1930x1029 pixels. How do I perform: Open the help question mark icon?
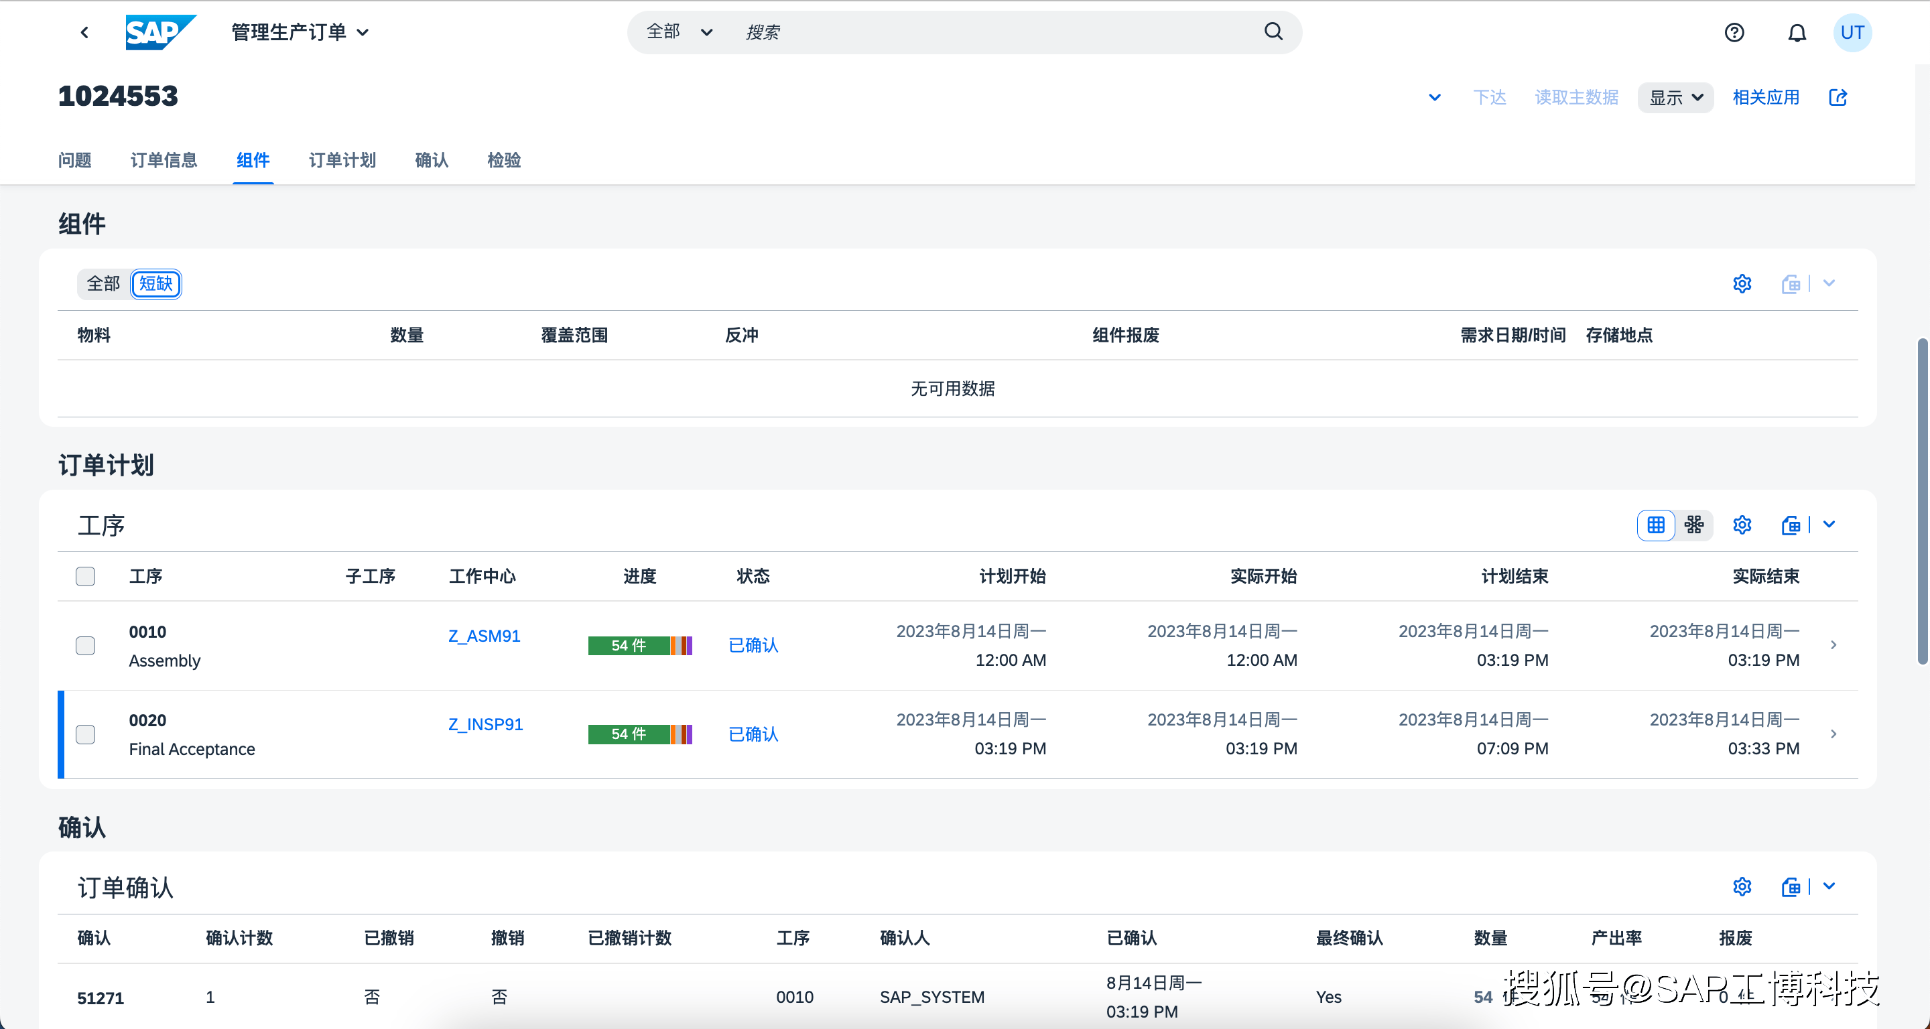click(x=1734, y=32)
